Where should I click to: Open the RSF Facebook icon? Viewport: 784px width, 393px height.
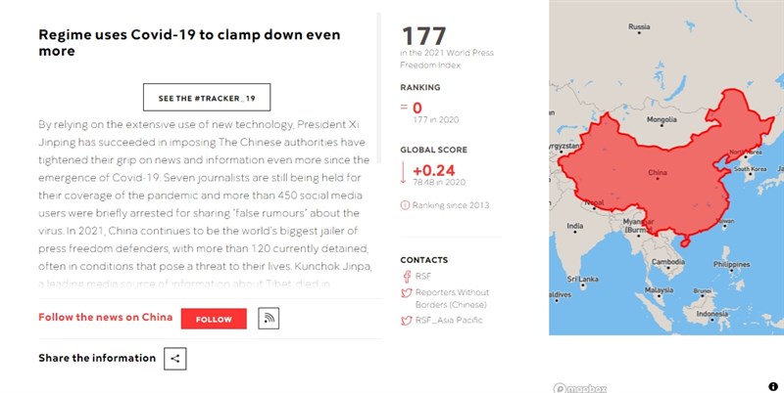tap(407, 277)
